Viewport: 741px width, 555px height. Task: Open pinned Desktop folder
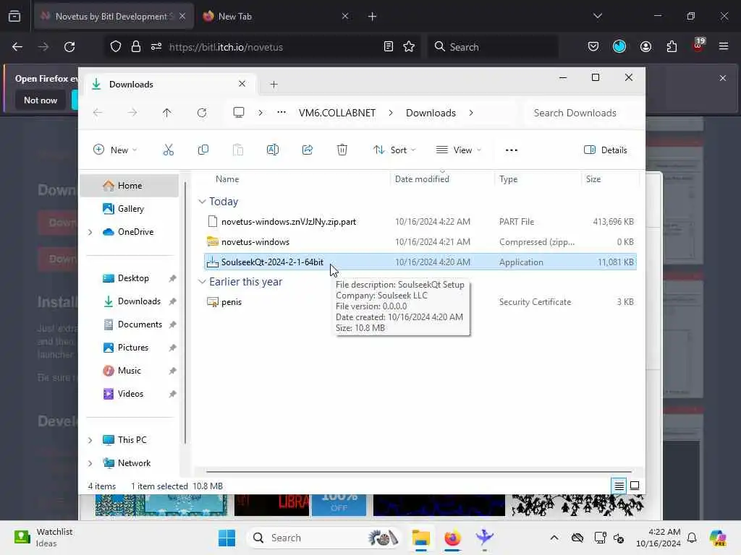tap(133, 278)
